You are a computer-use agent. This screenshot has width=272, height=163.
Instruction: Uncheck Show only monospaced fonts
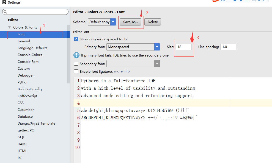76,39
